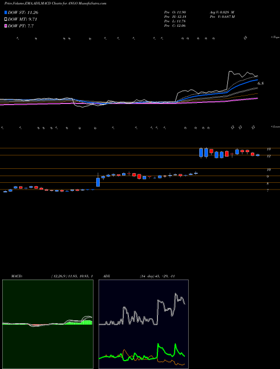Viewport: 280px width, 369px height.
Task: Click the 'MACD:' panel heading
Action: coord(17,276)
